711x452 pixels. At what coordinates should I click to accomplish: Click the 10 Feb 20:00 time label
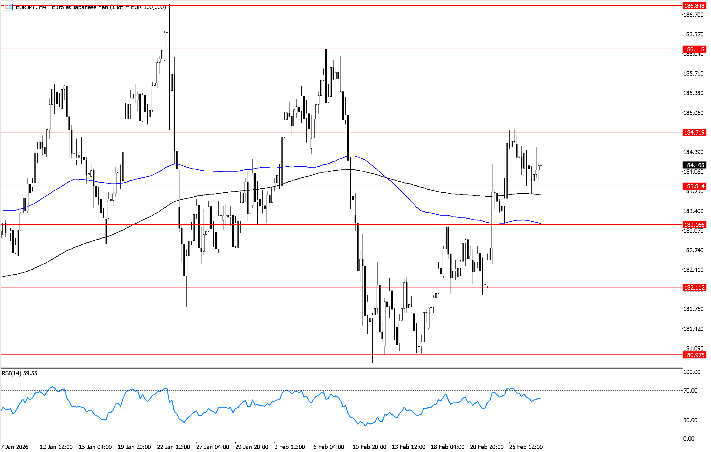click(x=369, y=447)
